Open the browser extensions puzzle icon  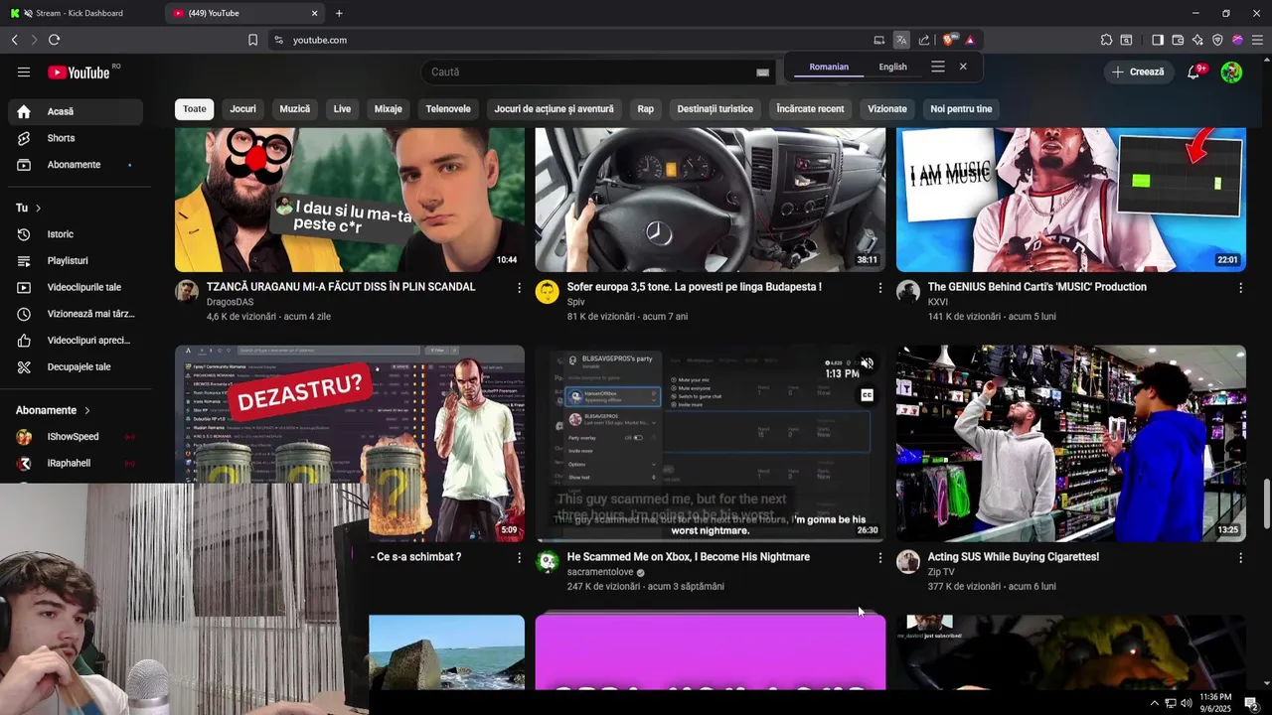coord(1106,40)
